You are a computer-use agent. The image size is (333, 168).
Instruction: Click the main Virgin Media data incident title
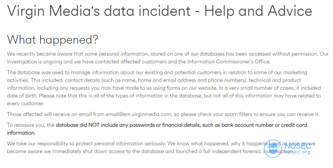coord(159,11)
